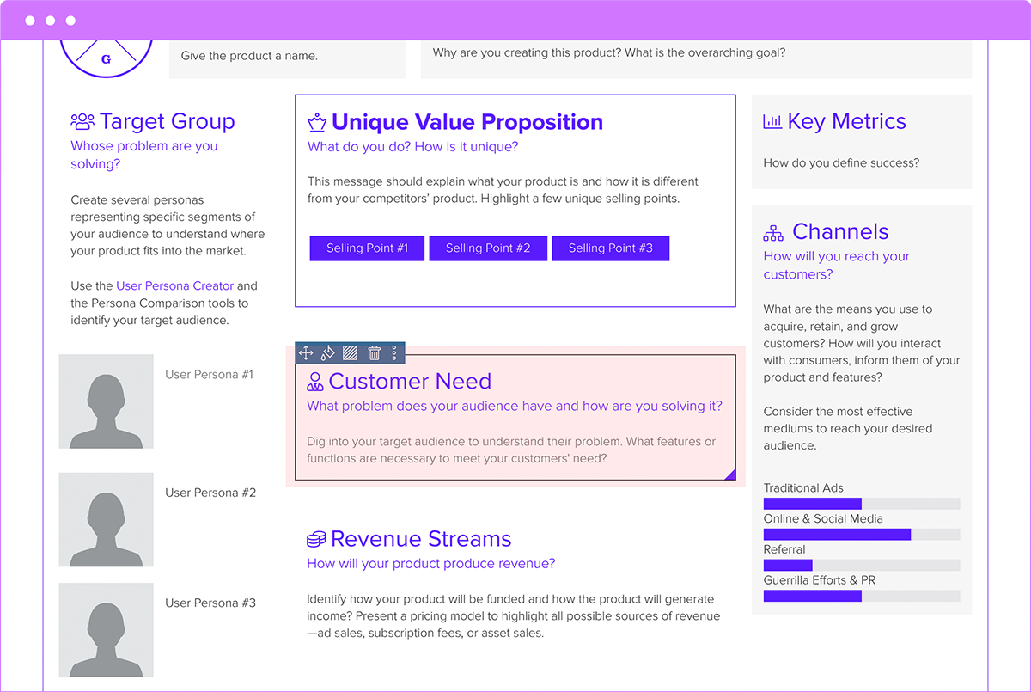This screenshot has width=1031, height=692.
Task: Delete the Customer Need block with trash icon
Action: click(x=374, y=352)
